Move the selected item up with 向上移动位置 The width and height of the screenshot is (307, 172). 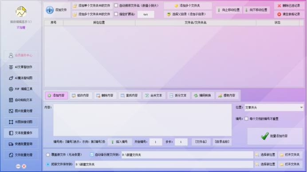(228, 10)
